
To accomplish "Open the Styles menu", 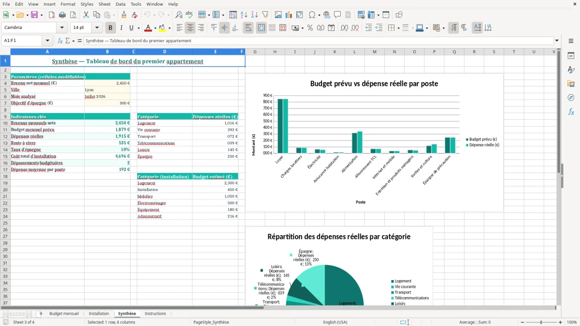I will click(x=87, y=4).
